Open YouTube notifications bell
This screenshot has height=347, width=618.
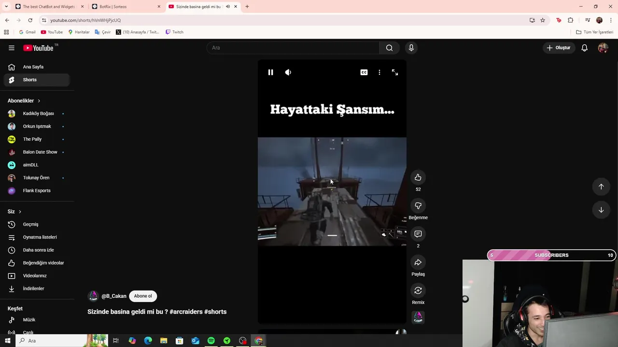[585, 48]
